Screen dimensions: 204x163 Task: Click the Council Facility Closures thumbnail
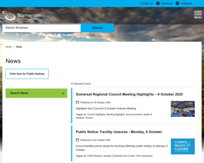pos(183,146)
